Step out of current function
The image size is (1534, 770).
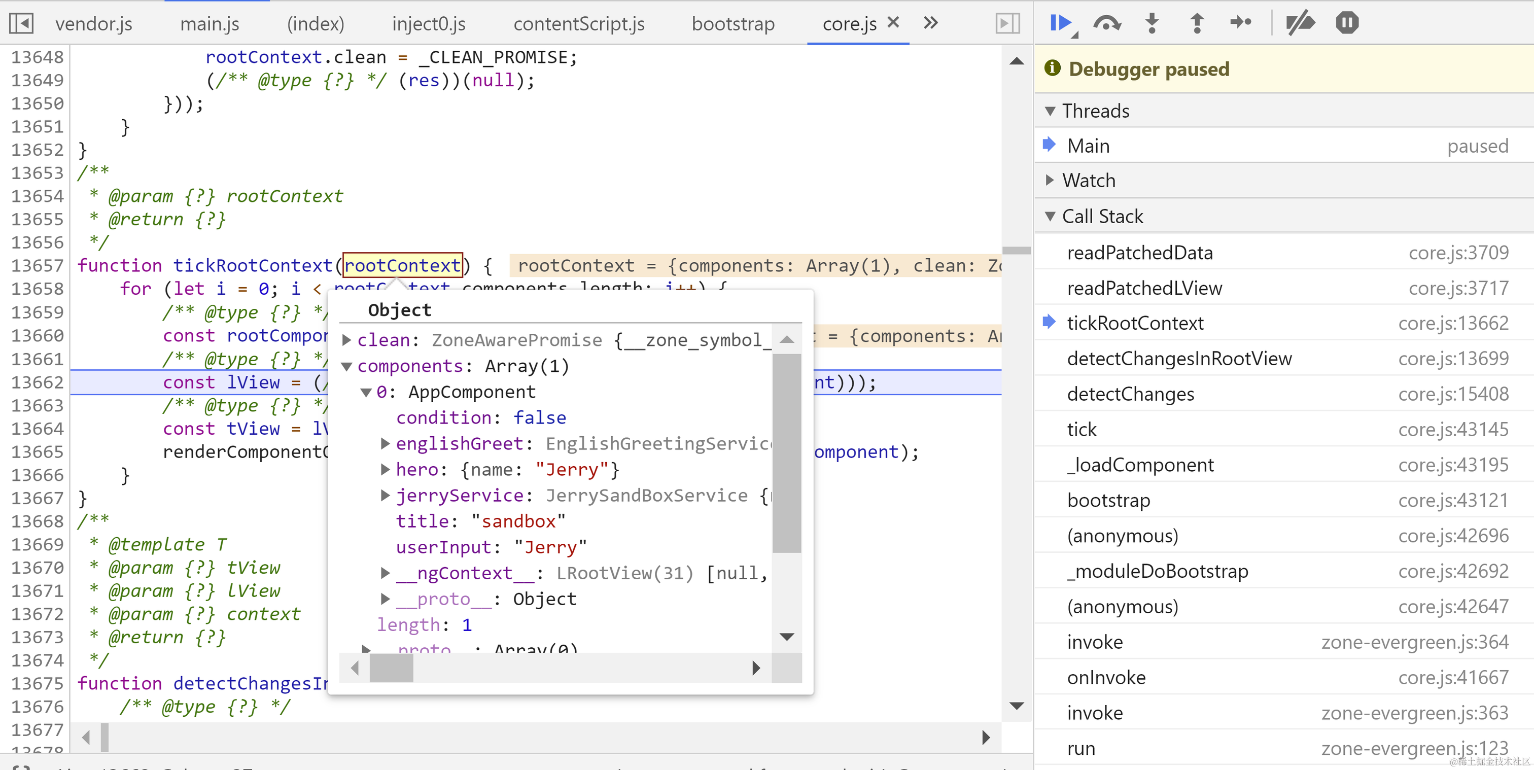1196,23
